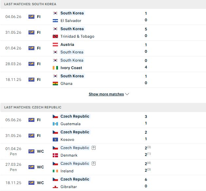
Task: Click the Guatemala flag icon
Action: (55, 124)
